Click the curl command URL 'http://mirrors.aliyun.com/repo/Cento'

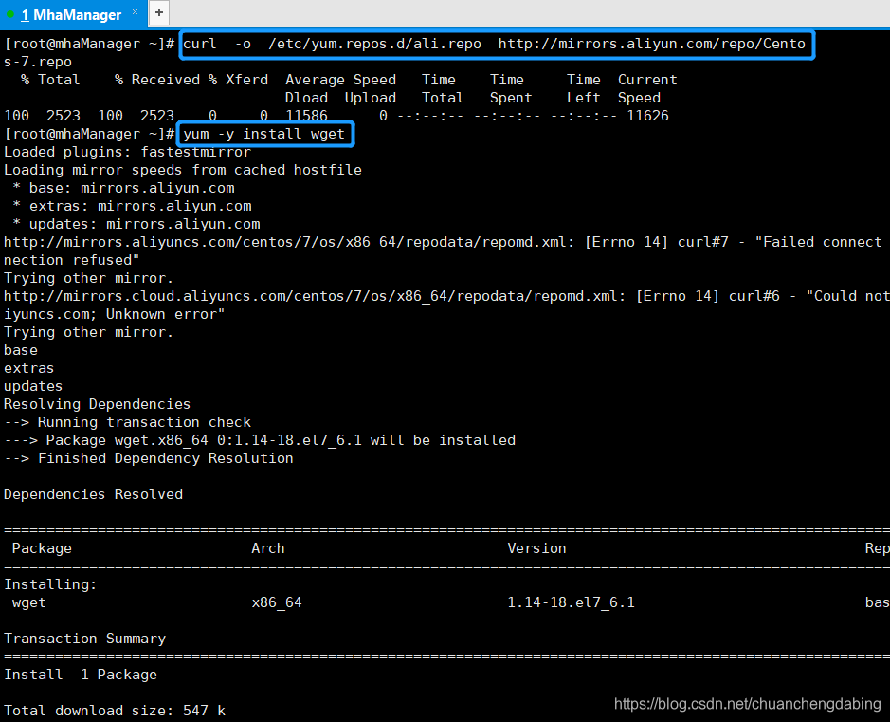[x=652, y=45]
